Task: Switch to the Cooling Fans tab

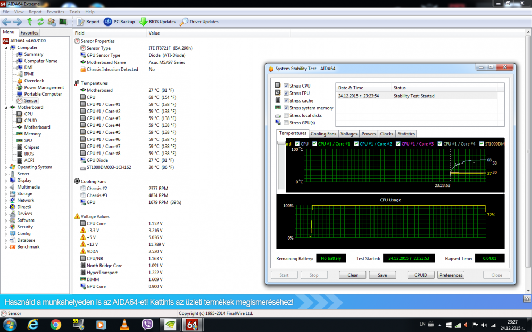Action: tap(323, 134)
